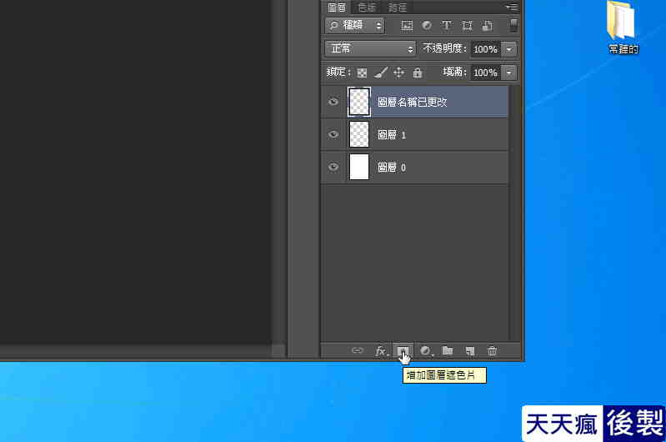Open the 填滿 slider arrow

(x=508, y=73)
